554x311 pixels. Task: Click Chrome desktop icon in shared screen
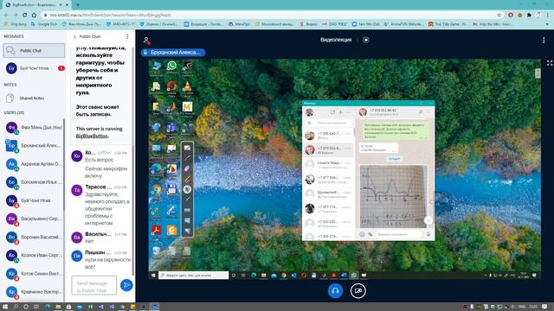[x=157, y=190]
